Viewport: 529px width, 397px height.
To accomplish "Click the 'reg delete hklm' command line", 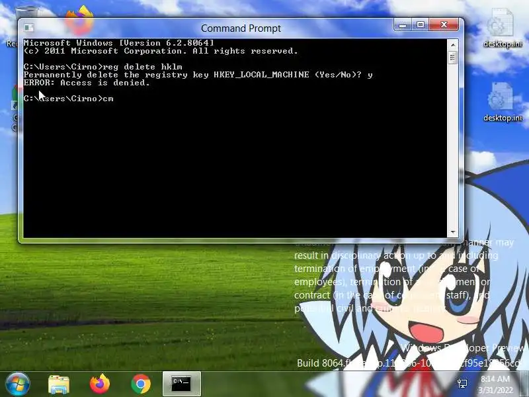I will coord(103,67).
